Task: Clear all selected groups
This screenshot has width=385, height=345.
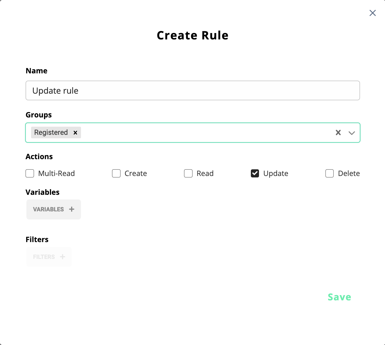Action: [x=338, y=132]
